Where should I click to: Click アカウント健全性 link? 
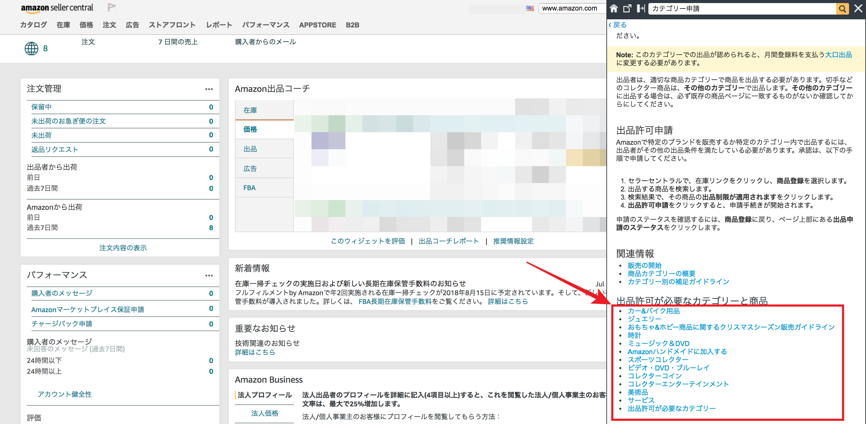[65, 394]
